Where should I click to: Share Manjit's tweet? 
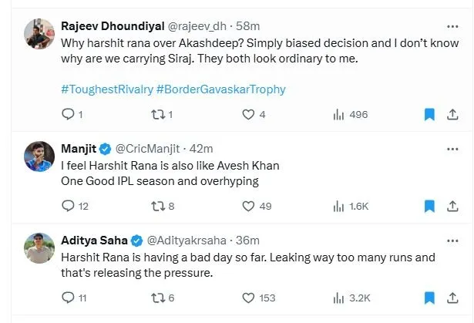point(452,206)
